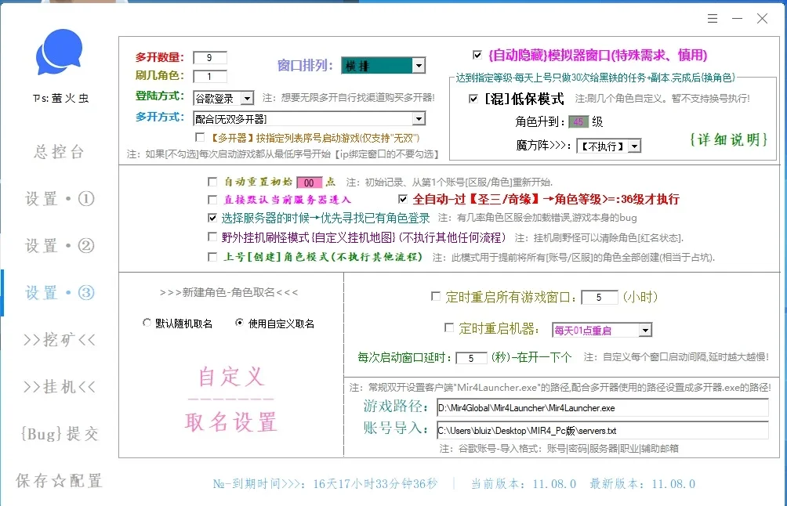Click the 多开数量 input field
The width and height of the screenshot is (787, 506).
click(x=210, y=58)
